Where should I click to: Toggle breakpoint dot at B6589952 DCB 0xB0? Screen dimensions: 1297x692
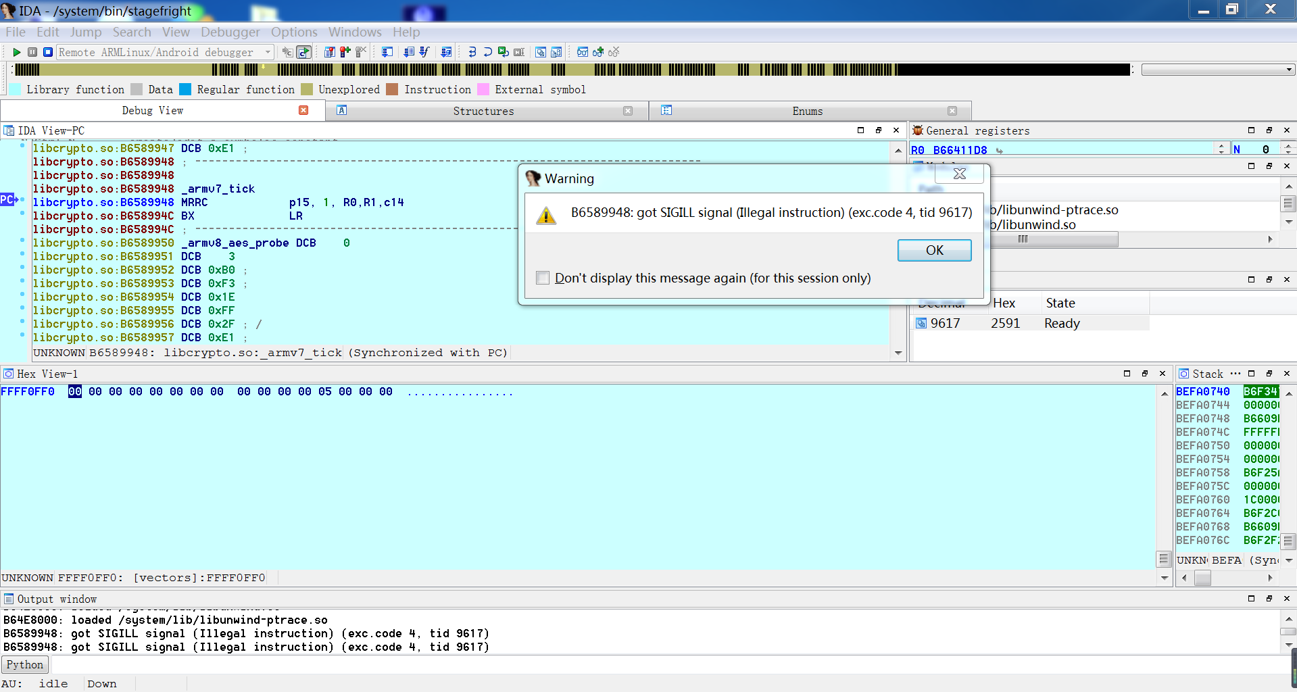(x=22, y=268)
